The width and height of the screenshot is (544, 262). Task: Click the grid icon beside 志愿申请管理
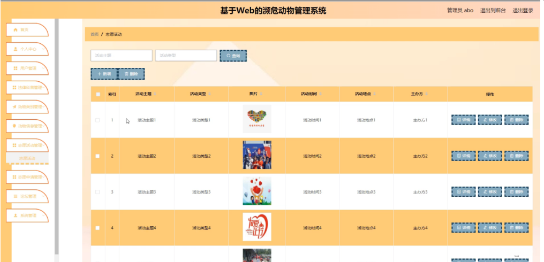14,177
